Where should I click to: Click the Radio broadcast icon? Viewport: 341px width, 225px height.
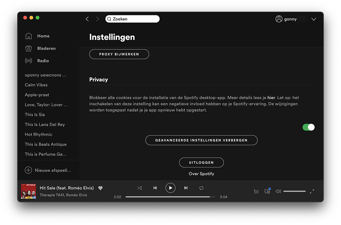coord(29,61)
